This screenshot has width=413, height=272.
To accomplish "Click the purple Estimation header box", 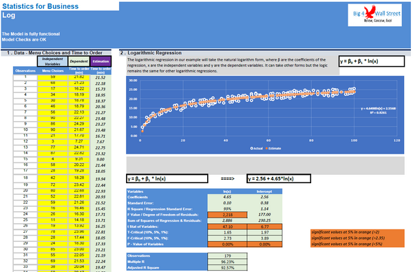I will (x=100, y=61).
